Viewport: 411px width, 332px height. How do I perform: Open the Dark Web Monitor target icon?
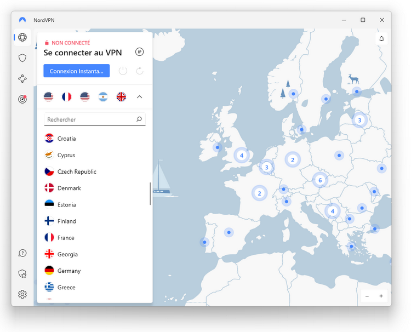coord(22,99)
